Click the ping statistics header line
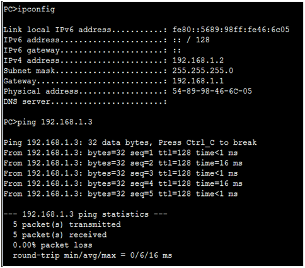The height and width of the screenshot is (268, 305). click(85, 214)
